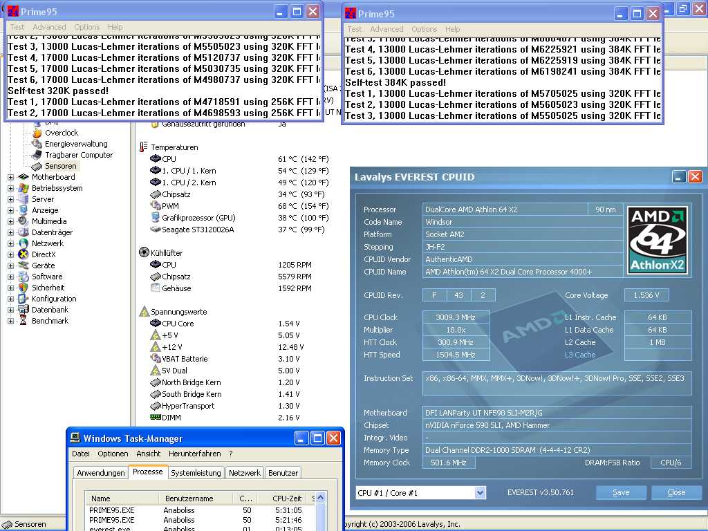Click the Netzwerk globe icon
Screen dimensions: 708x531
pos(24,243)
